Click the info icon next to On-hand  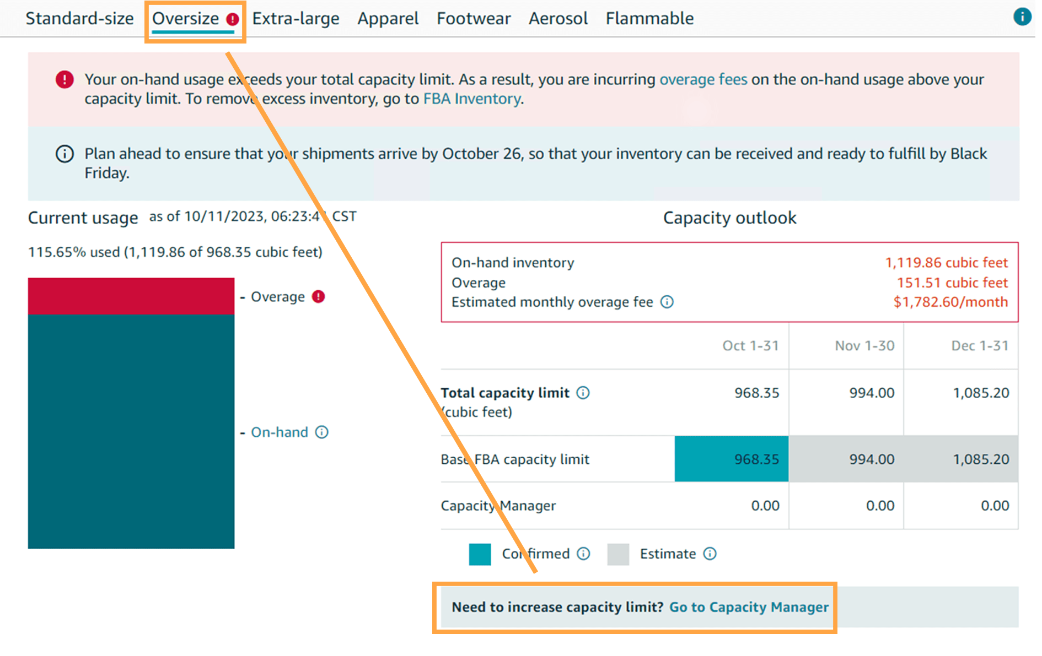321,432
